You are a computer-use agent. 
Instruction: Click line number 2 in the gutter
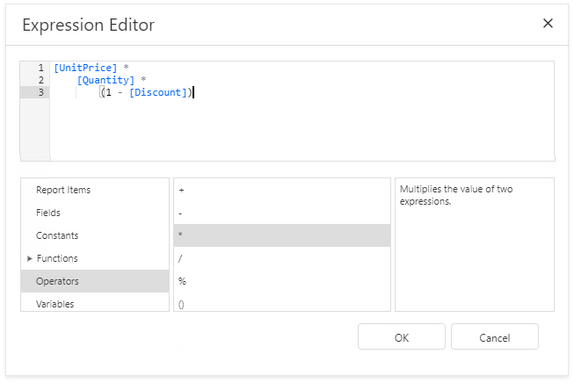click(x=40, y=80)
